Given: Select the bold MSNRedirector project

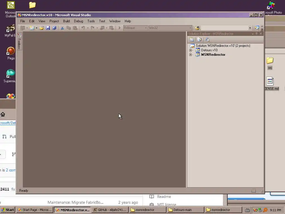Looking at the screenshot, I should [213, 55].
